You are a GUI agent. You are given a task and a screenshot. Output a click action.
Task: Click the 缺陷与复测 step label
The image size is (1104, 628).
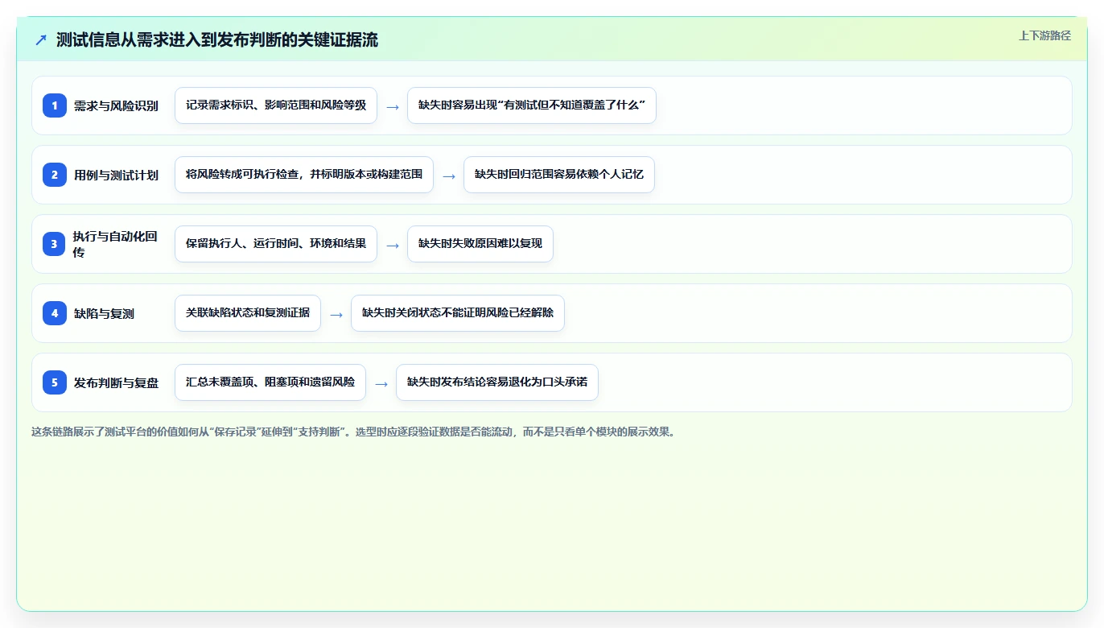point(104,313)
